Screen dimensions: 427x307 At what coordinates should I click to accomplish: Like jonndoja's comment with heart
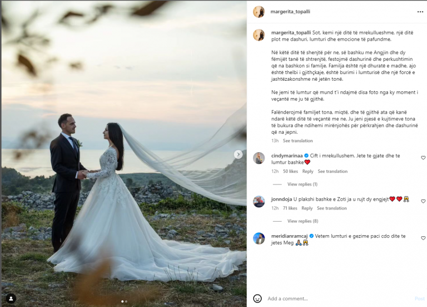click(x=423, y=201)
